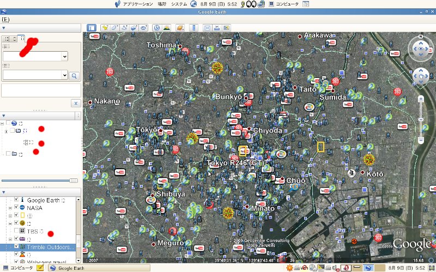This screenshot has height=272, width=436.
Task: Collapse the Layers panel triangle
Action: [4, 192]
